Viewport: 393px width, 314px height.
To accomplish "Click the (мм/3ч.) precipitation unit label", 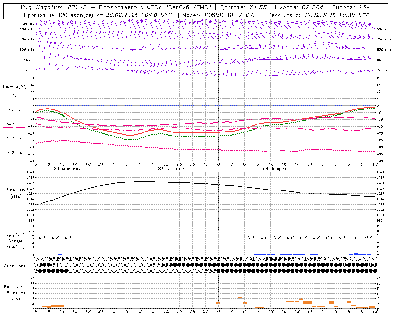I will click(x=16, y=235).
